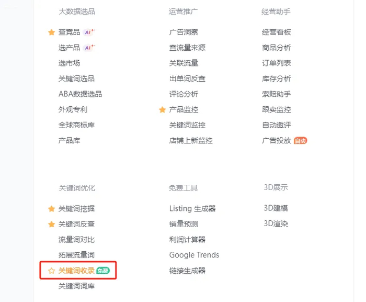Unfavorite 关键词挖掘 via its star

pos(51,209)
